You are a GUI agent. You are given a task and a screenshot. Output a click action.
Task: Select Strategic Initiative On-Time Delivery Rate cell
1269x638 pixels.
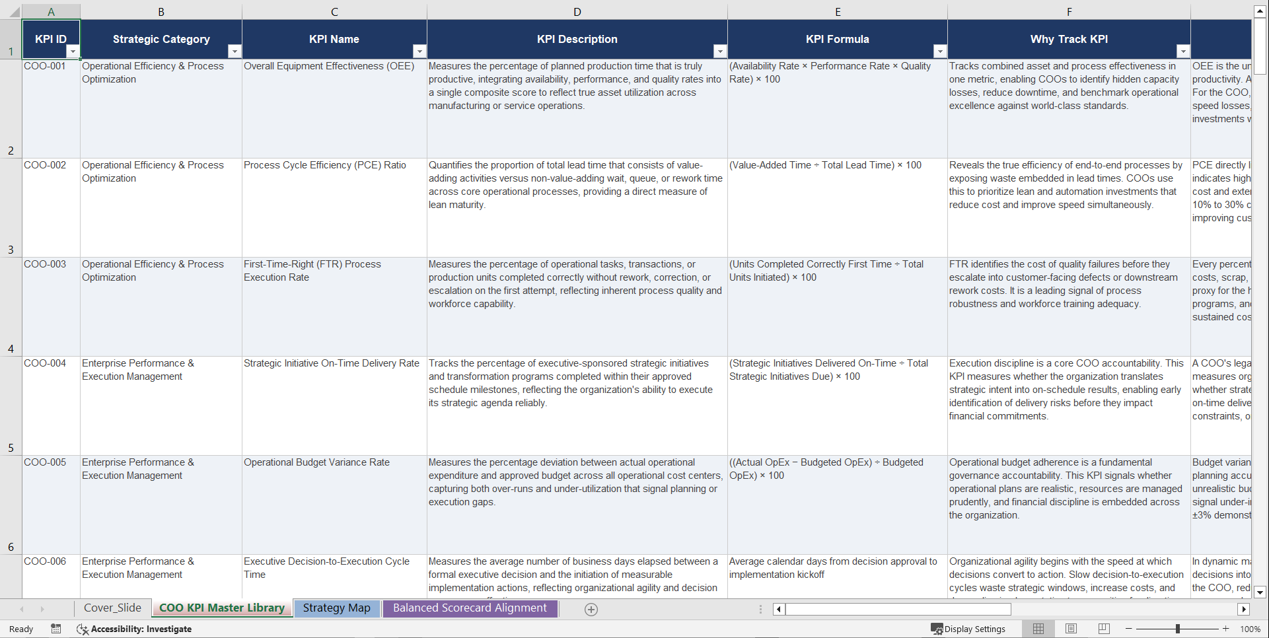[334, 406]
